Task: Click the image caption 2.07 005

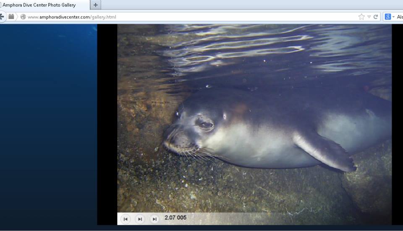Action: (175, 218)
